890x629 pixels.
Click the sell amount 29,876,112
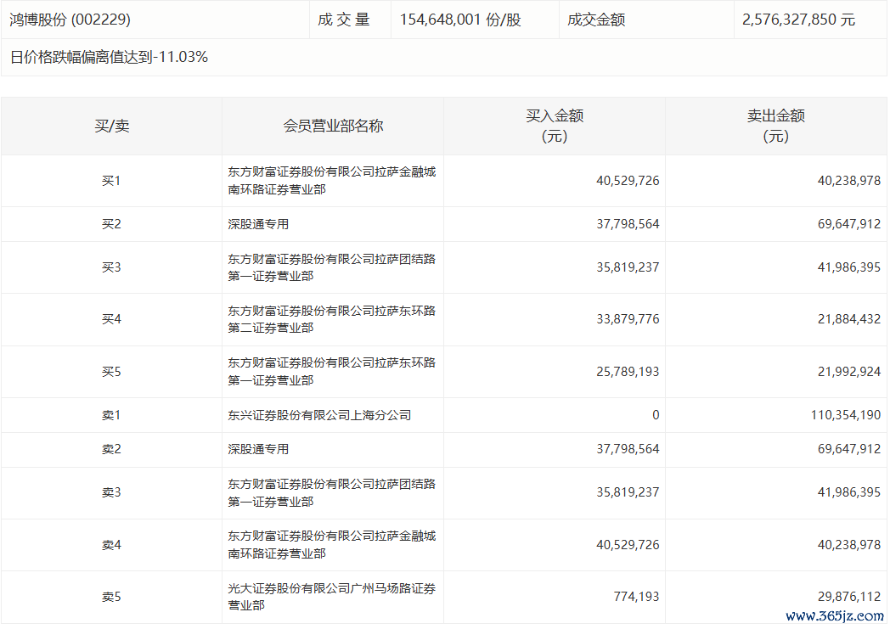[849, 597]
